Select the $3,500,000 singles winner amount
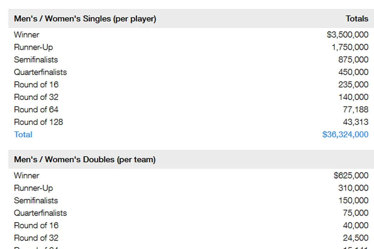The height and width of the screenshot is (249, 374). [347, 35]
